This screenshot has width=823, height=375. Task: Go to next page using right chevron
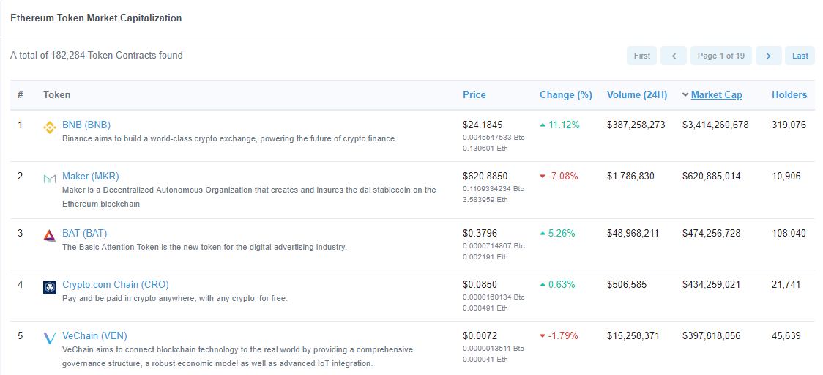(768, 56)
